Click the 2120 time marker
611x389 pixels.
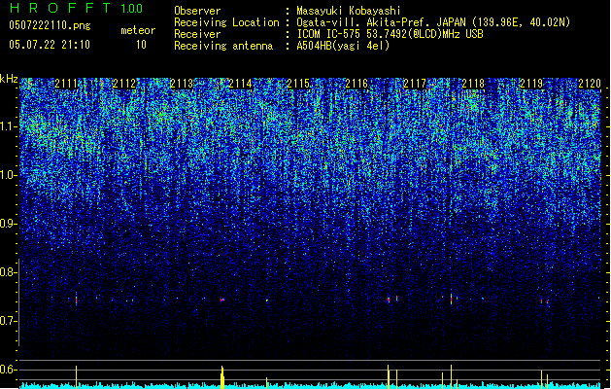pos(590,84)
